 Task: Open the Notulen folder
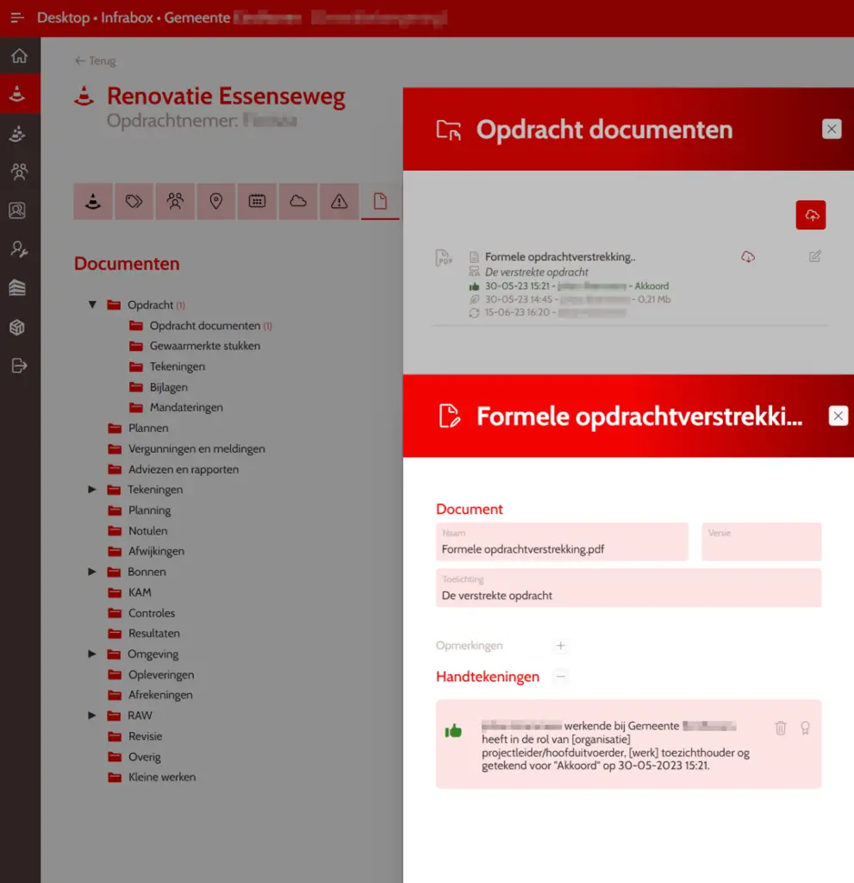coord(137,530)
